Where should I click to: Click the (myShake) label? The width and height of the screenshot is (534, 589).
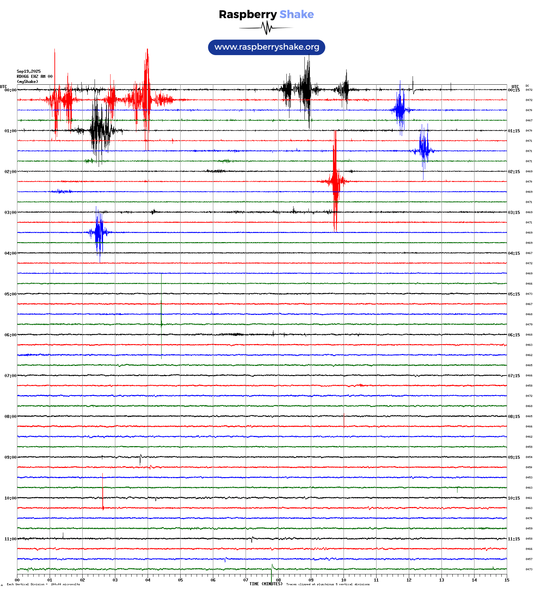click(x=27, y=82)
